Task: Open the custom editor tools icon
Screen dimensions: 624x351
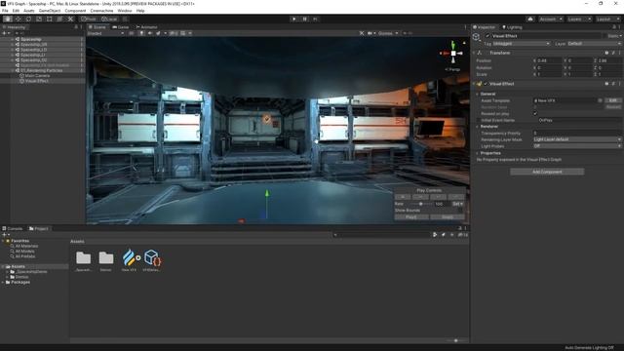Action: pyautogui.click(x=70, y=19)
